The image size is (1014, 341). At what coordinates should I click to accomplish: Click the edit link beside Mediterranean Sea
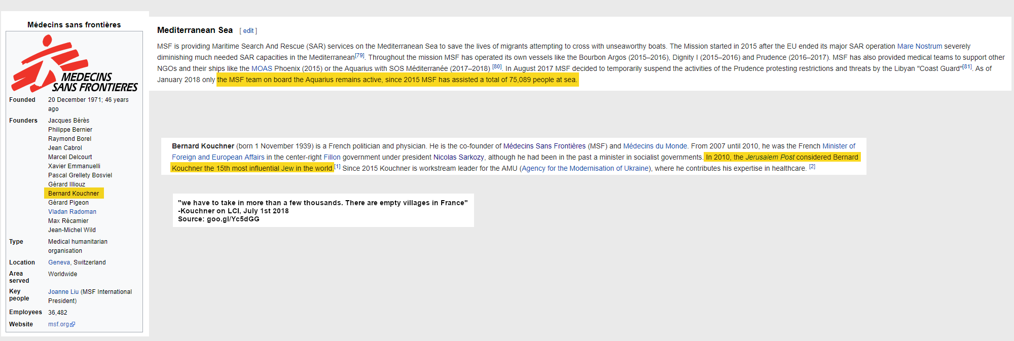pyautogui.click(x=248, y=31)
